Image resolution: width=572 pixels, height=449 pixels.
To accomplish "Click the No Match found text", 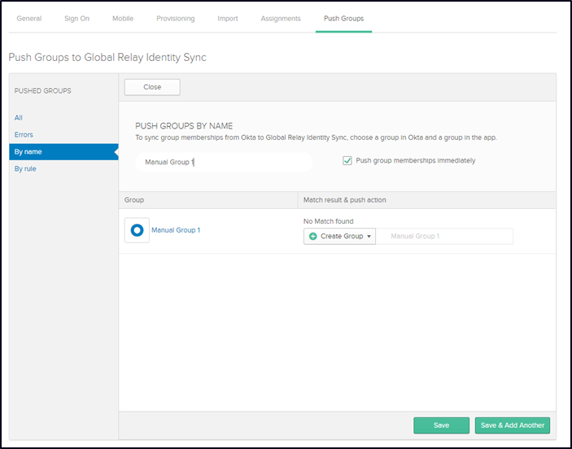I will point(329,221).
